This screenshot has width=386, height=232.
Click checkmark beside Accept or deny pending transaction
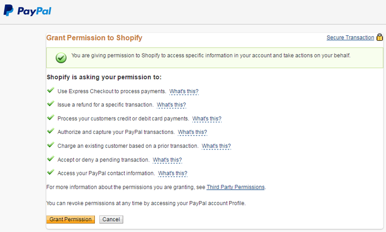(50, 159)
